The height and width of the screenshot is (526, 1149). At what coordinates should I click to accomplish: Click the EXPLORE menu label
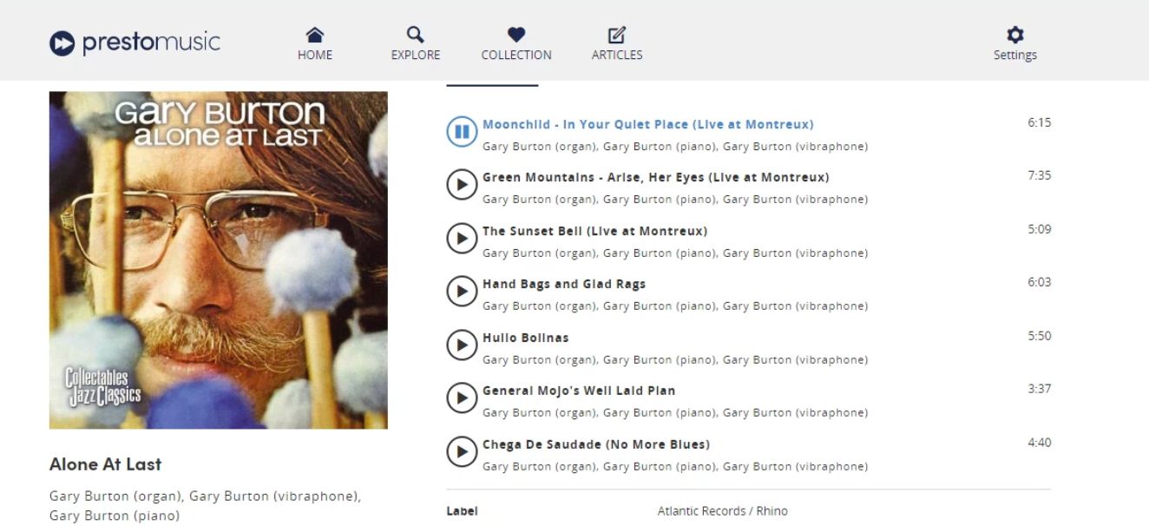pos(416,55)
